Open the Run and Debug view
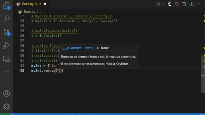Image resolution: width=205 pixels, height=115 pixels. pyautogui.click(x=6, y=45)
